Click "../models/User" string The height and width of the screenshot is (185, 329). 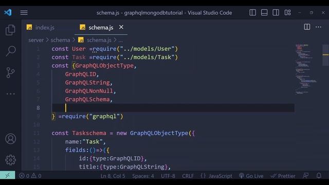(148, 49)
